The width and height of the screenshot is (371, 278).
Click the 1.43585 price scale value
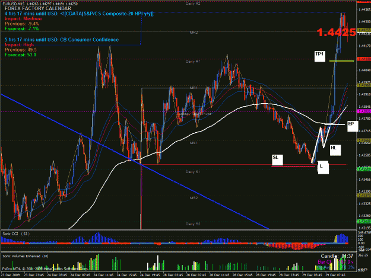tap(364, 155)
